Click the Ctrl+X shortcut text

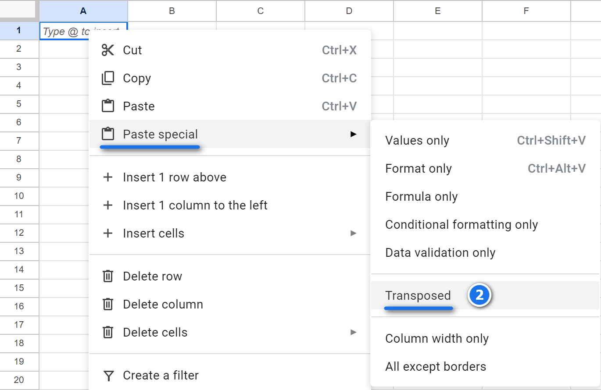(339, 50)
